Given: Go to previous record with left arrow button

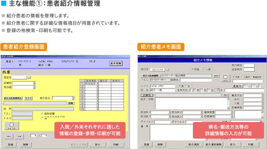Looking at the screenshot, I should pos(9,136).
